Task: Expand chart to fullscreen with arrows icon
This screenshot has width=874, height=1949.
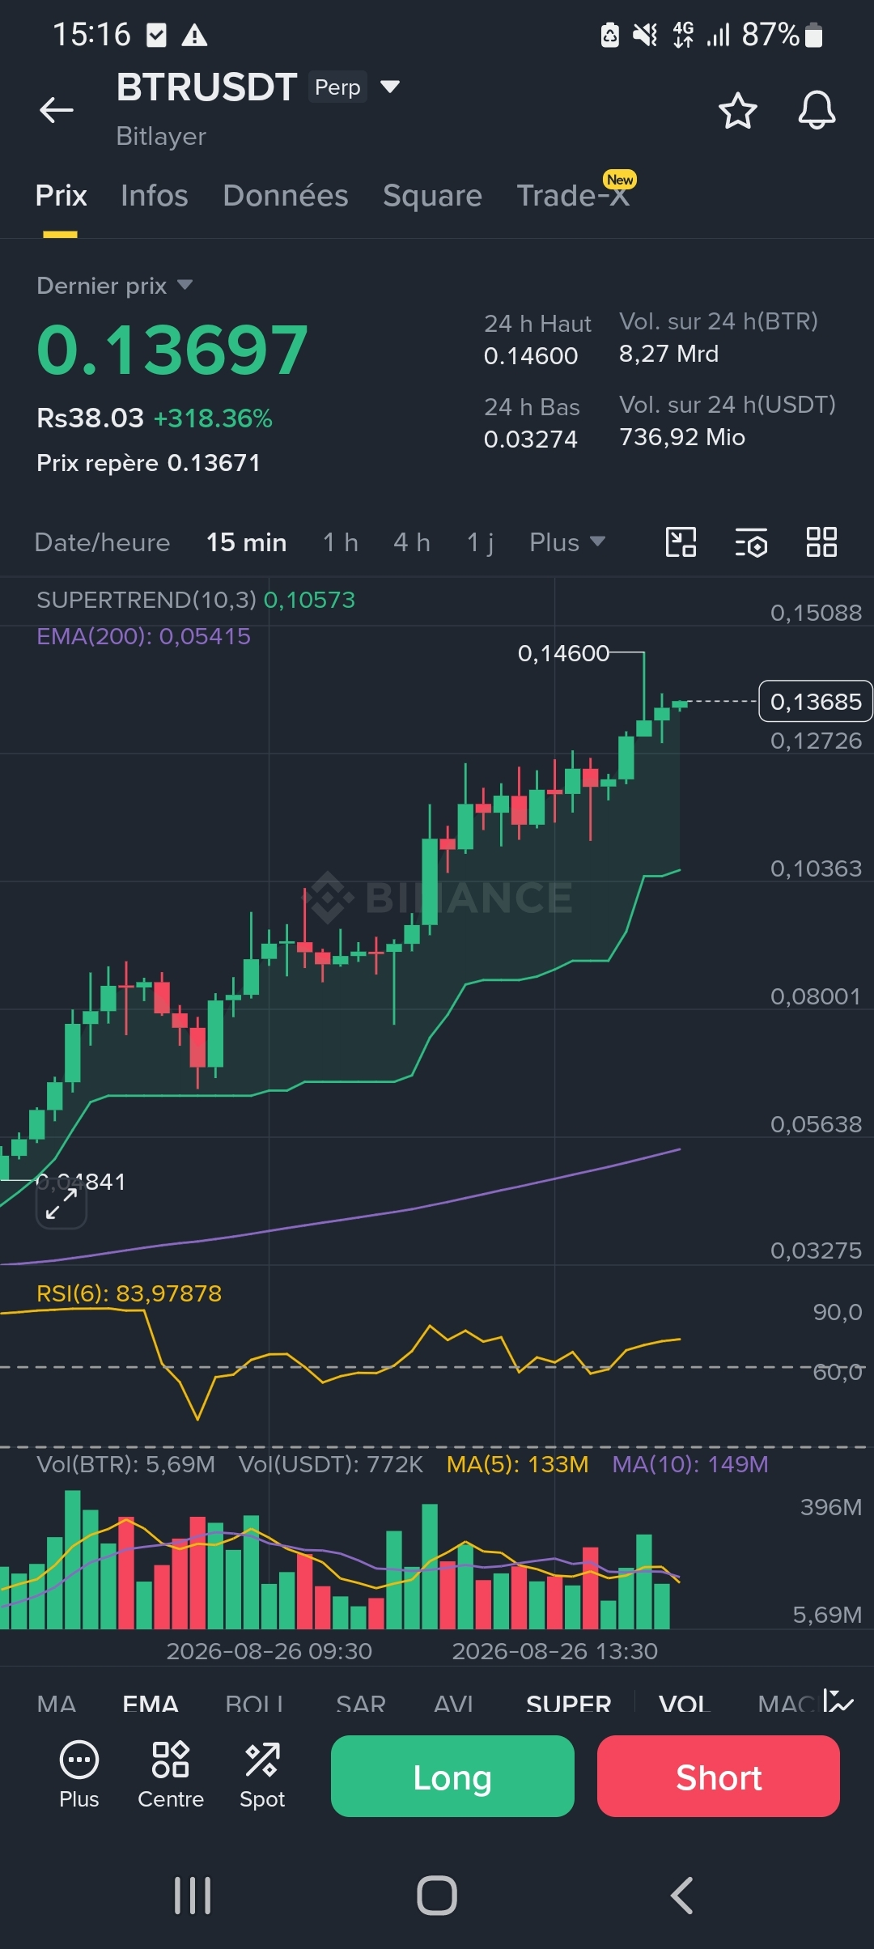Action: click(62, 1204)
